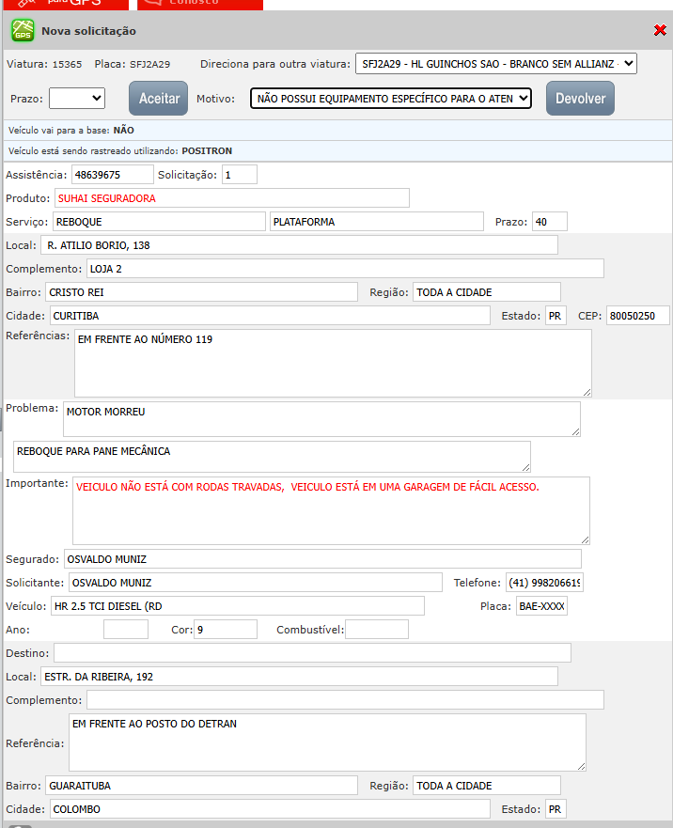Click the REBOQUE PARA PANE MECÂNICA text area
This screenshot has width=673, height=828.
tap(272, 457)
